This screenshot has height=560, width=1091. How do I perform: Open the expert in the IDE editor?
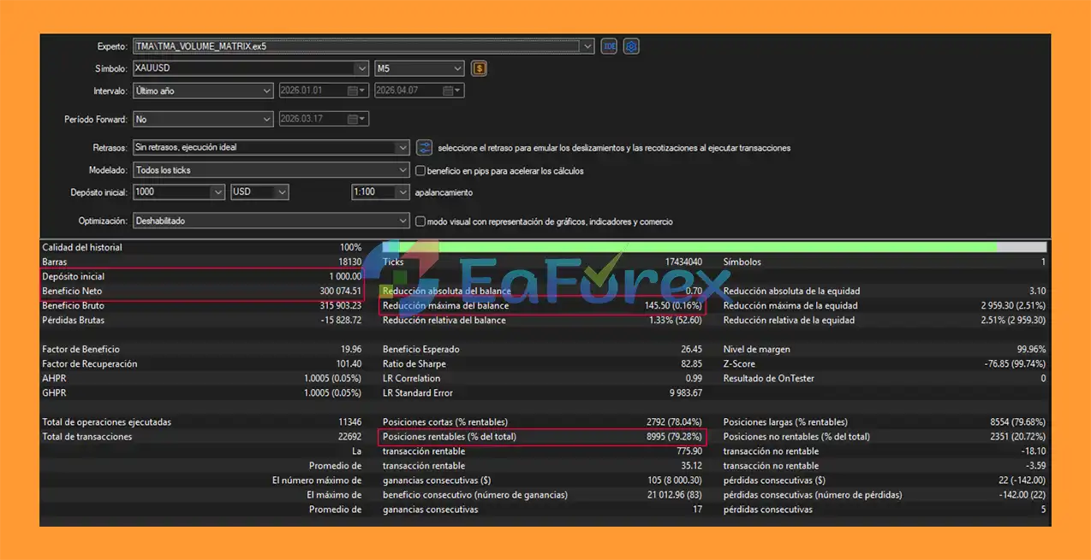tap(609, 46)
